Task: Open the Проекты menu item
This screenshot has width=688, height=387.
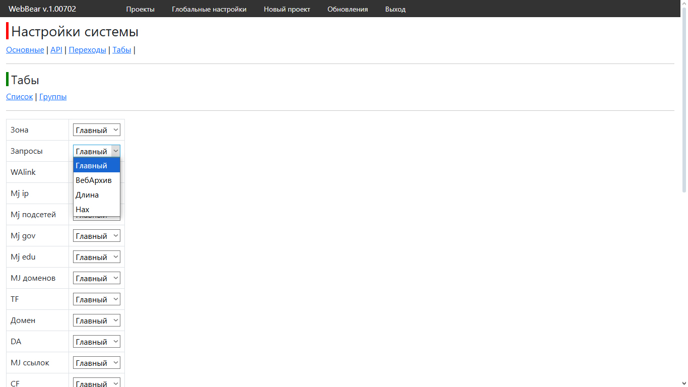Action: pos(140,9)
